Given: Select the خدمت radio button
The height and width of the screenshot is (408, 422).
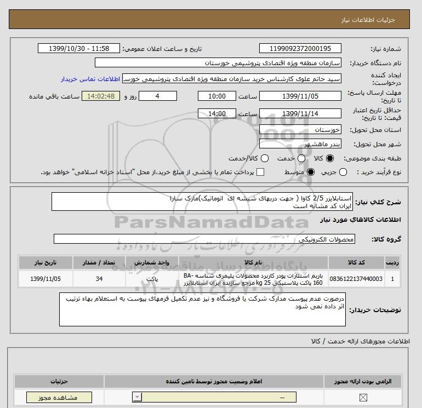Looking at the screenshot, I should [301, 158].
